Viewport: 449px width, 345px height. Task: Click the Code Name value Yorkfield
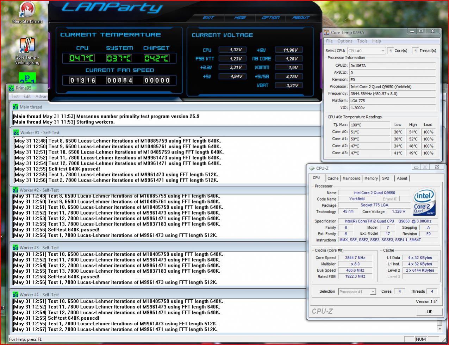[x=357, y=199]
